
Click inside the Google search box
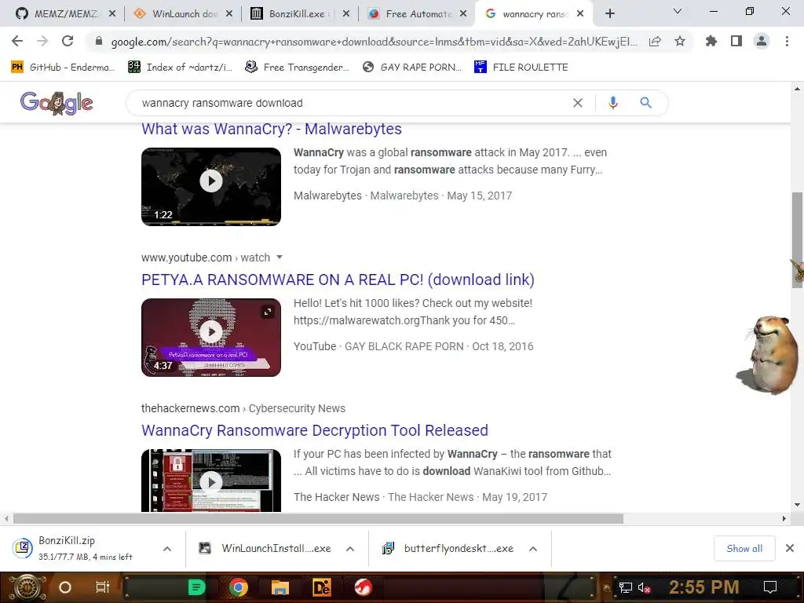(x=354, y=103)
